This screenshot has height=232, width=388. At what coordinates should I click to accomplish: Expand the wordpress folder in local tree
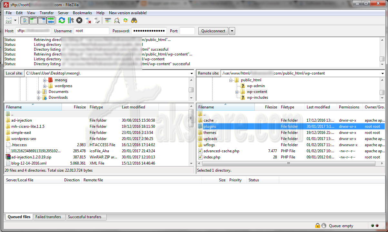pos(45,86)
